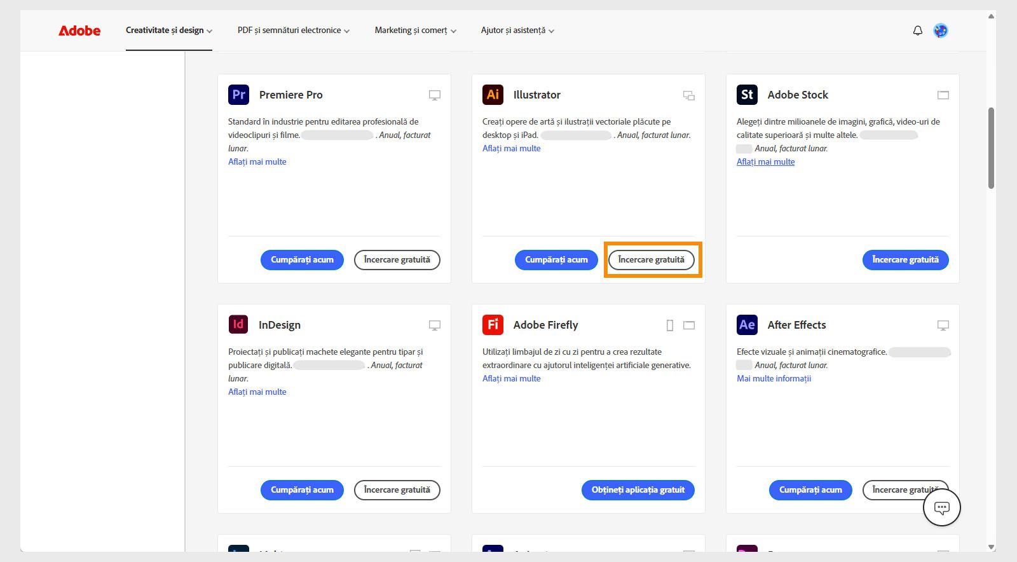Expand the Creativitate și design menu

click(168, 31)
